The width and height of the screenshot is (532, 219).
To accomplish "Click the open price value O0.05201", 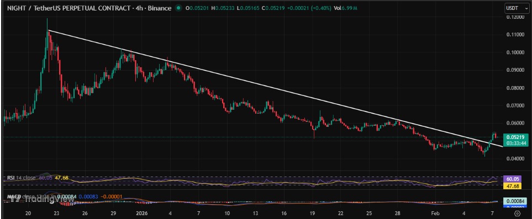I will [197, 8].
